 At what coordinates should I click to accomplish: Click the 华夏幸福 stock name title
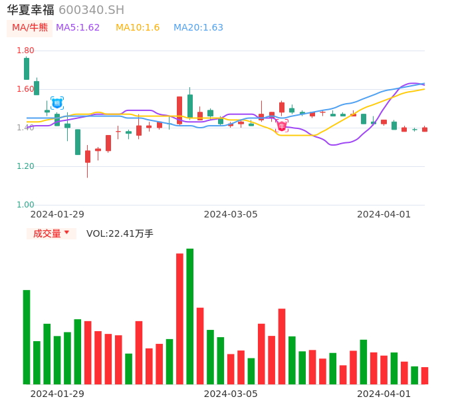point(31,10)
